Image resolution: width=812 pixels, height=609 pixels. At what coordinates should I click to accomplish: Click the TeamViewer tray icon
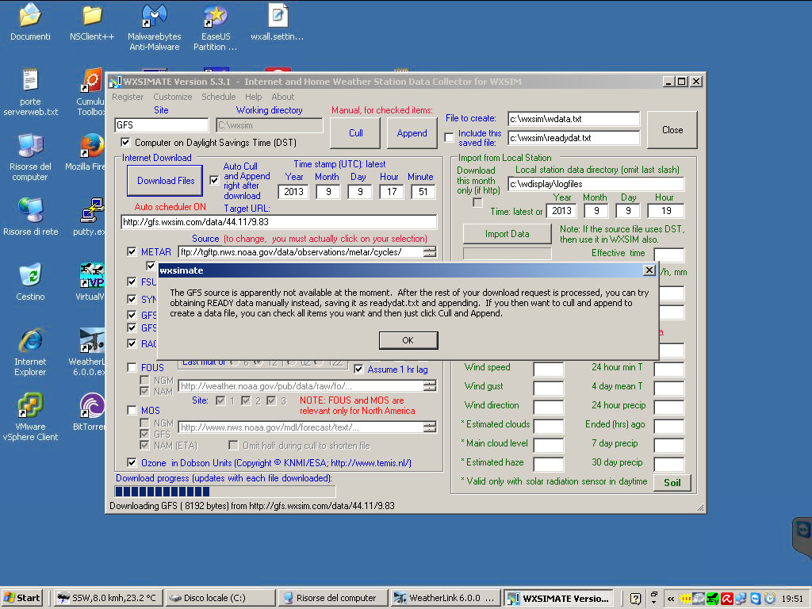tap(756, 599)
